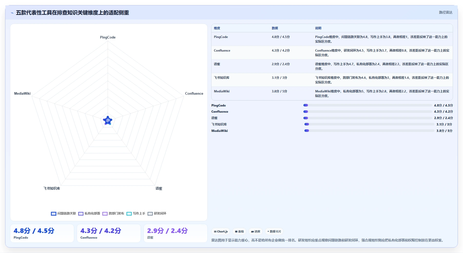
Task: Click the small icon before the panel title
Action: [12, 13]
